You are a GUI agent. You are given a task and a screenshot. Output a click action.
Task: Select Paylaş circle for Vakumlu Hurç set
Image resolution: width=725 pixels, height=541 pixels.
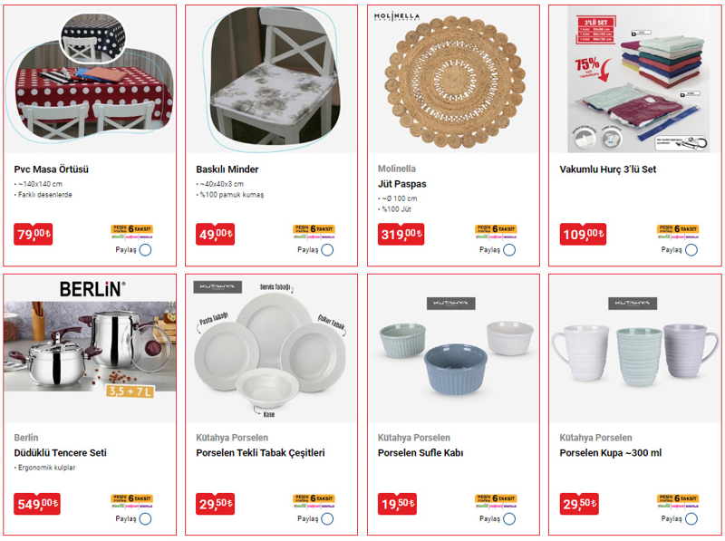coord(691,250)
